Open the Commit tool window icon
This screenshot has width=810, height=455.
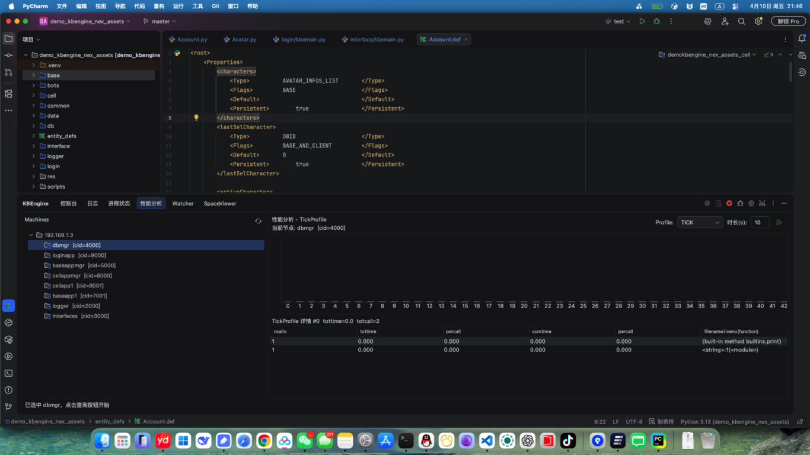8,55
